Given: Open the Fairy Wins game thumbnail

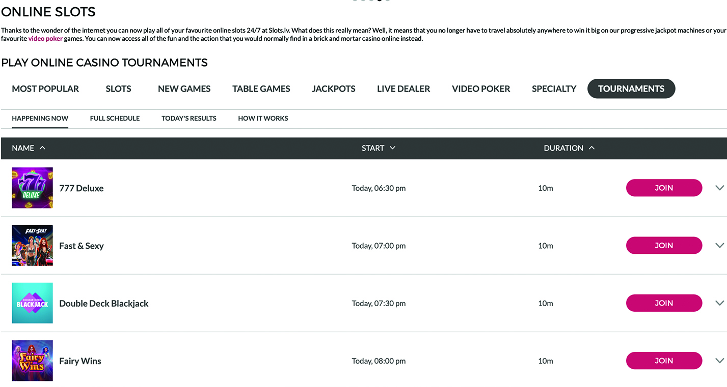Looking at the screenshot, I should click(32, 361).
